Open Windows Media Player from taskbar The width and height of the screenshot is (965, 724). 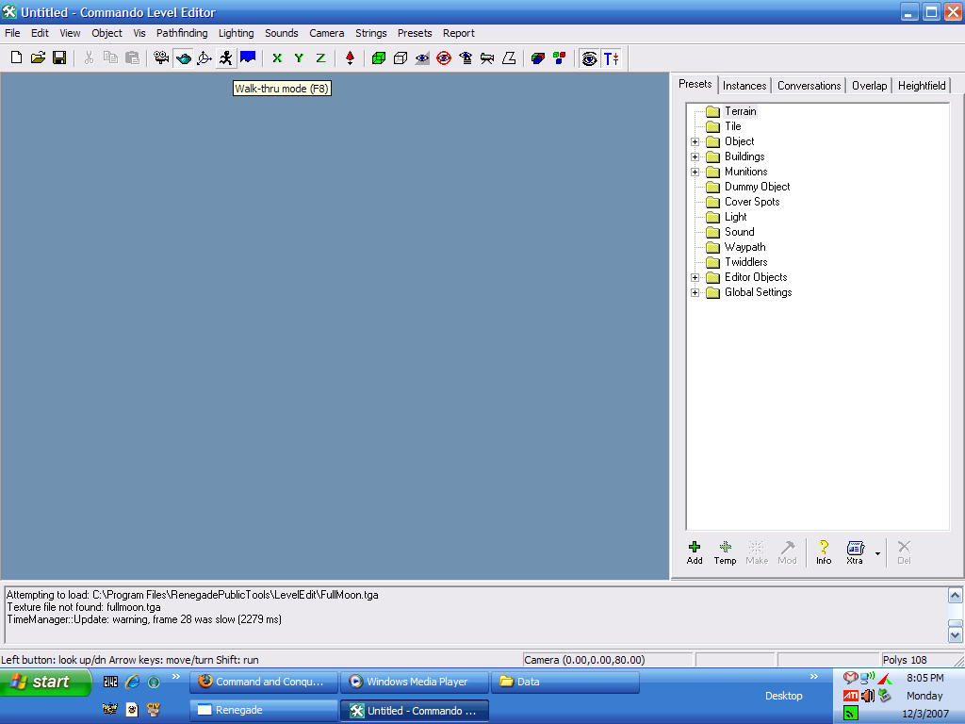[414, 682]
